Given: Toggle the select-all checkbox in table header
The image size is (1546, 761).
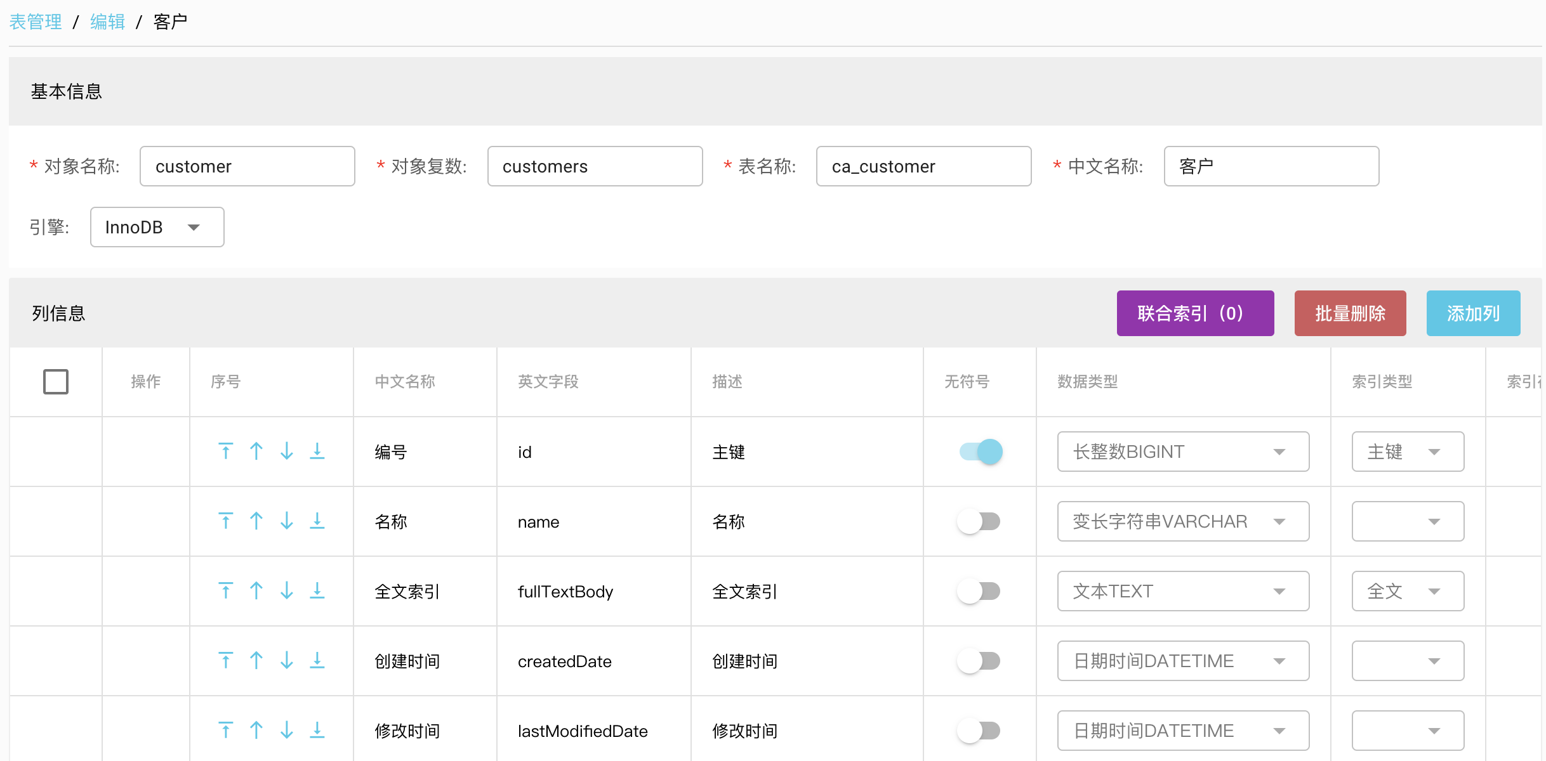Looking at the screenshot, I should (56, 382).
